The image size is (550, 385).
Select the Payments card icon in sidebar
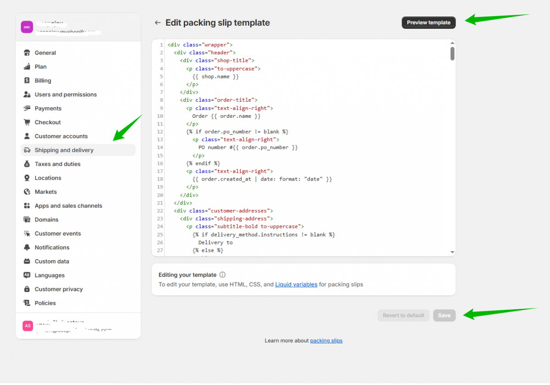point(27,108)
